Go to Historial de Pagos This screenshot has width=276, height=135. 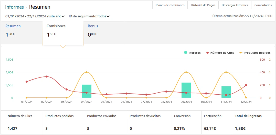pyautogui.click(x=203, y=5)
